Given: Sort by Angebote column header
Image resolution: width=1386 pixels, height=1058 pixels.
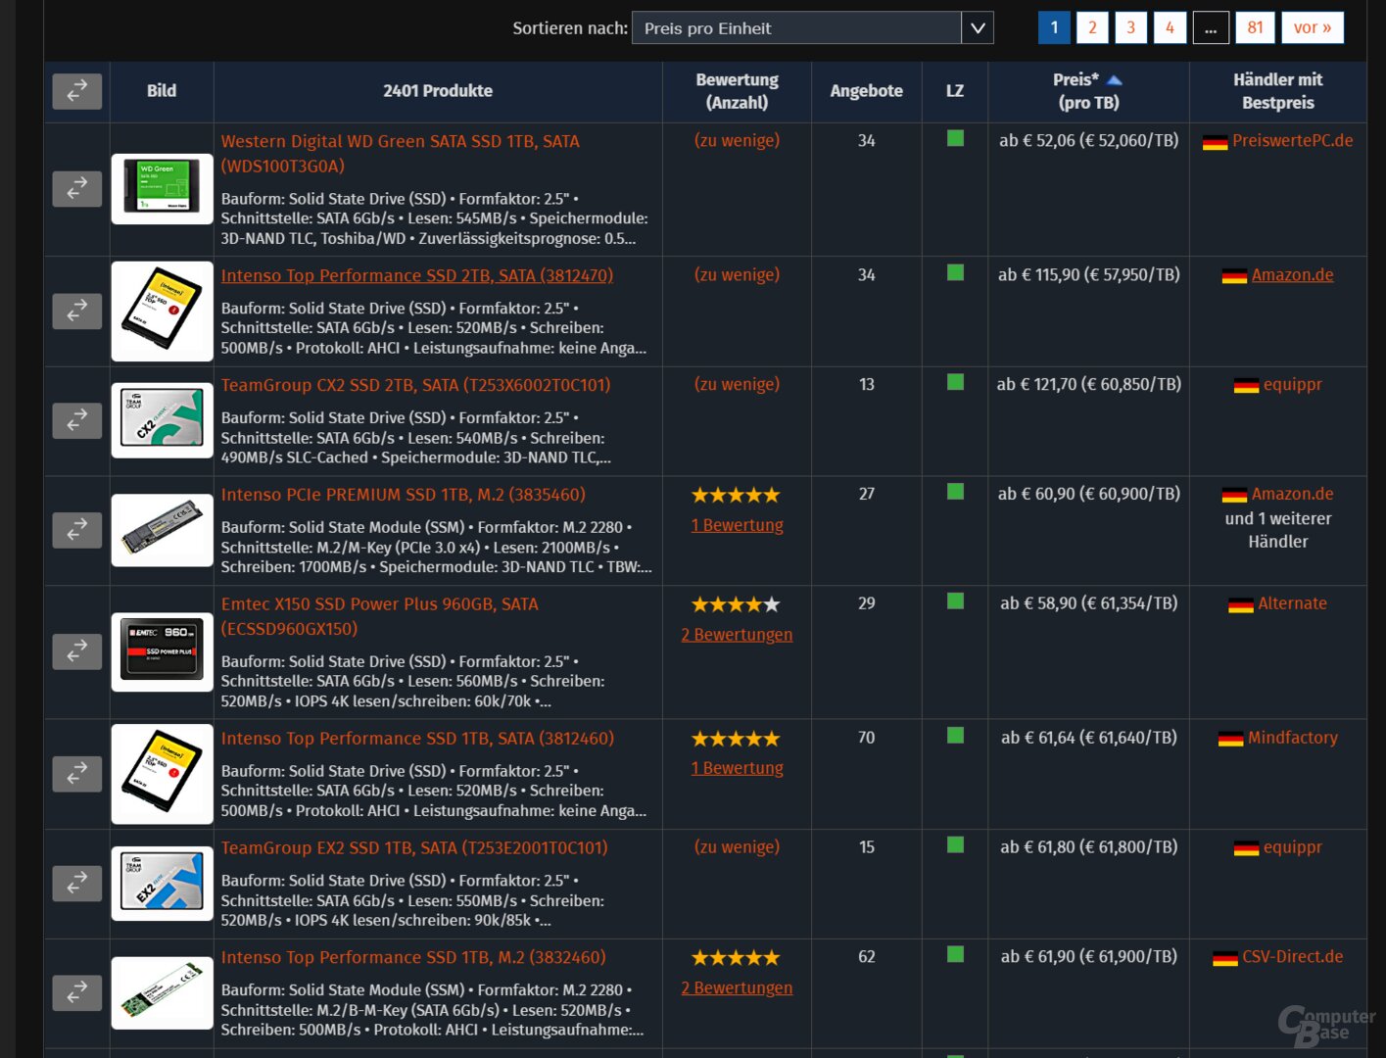Looking at the screenshot, I should (x=866, y=91).
